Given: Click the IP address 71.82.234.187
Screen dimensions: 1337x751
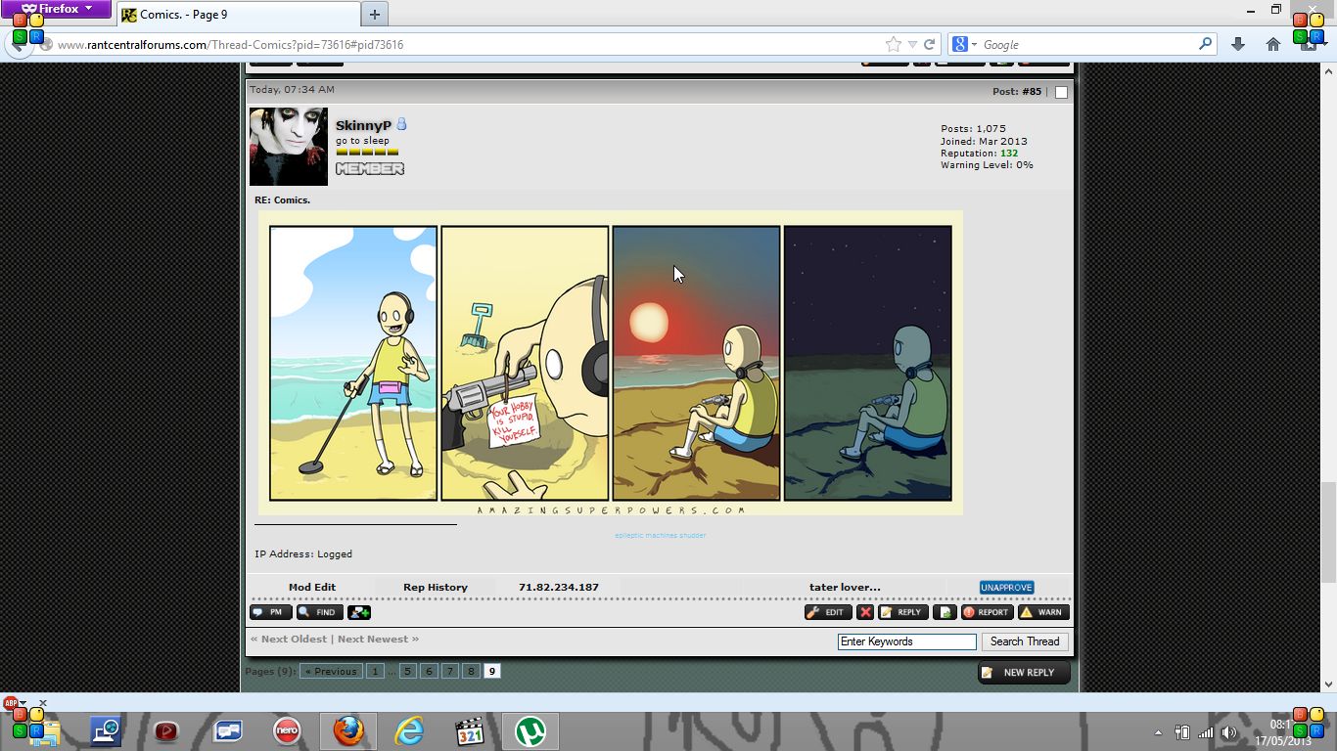Looking at the screenshot, I should (559, 587).
